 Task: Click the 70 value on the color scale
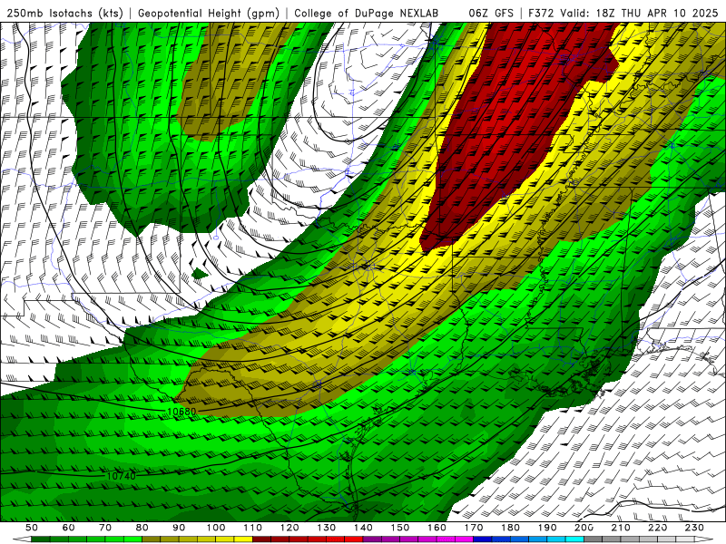click(x=105, y=528)
